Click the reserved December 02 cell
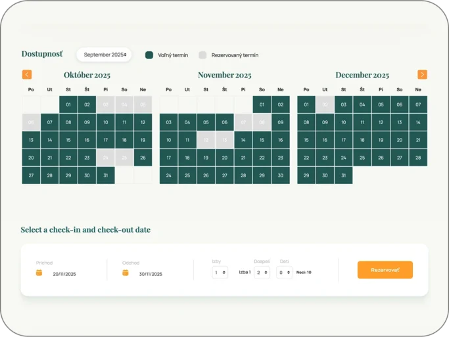Screen dimensions: 449x337 (325, 104)
